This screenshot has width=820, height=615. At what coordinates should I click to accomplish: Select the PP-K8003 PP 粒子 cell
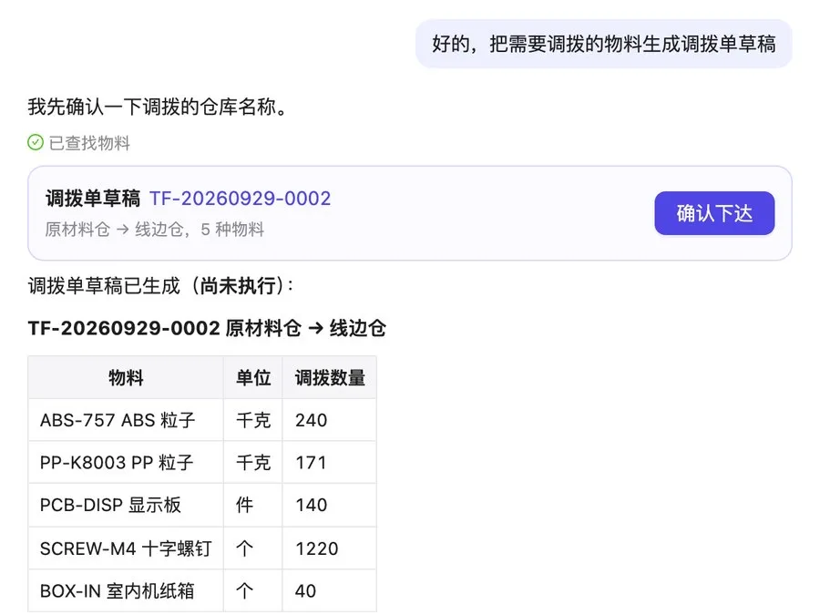click(126, 462)
